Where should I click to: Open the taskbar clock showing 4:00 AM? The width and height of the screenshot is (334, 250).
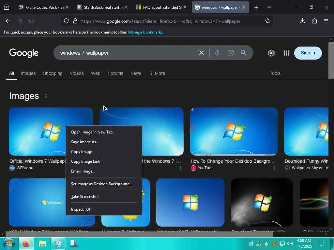pyautogui.click(x=304, y=243)
